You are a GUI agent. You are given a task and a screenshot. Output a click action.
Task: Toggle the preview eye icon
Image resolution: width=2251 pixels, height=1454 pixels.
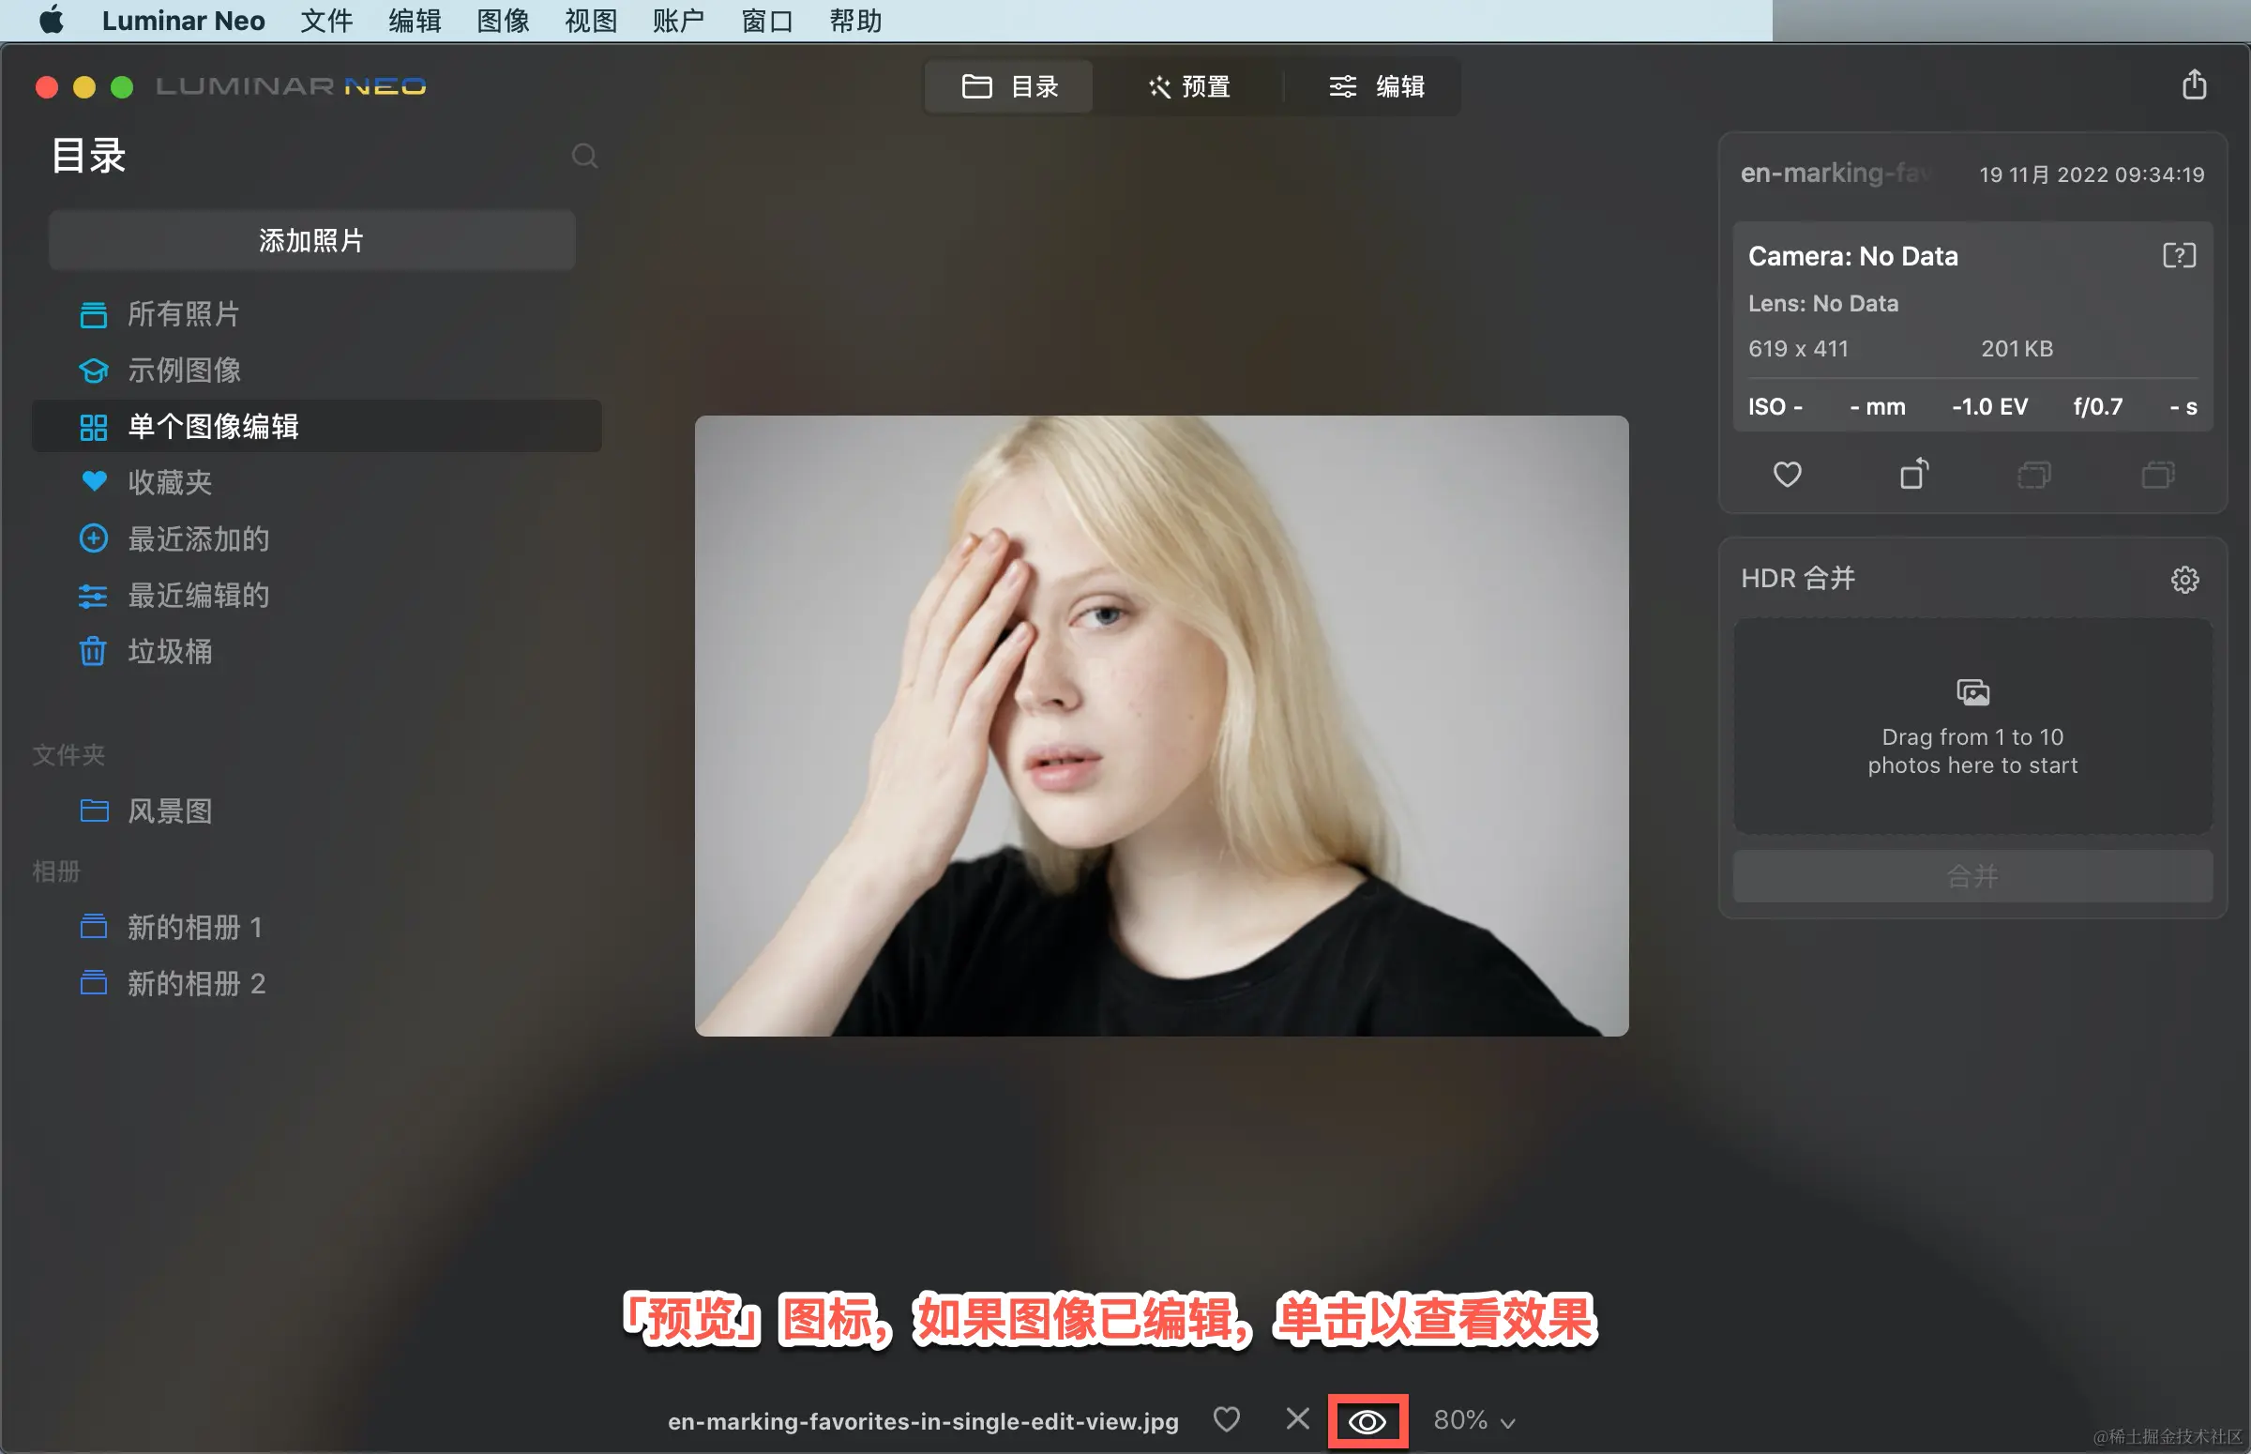coord(1367,1421)
